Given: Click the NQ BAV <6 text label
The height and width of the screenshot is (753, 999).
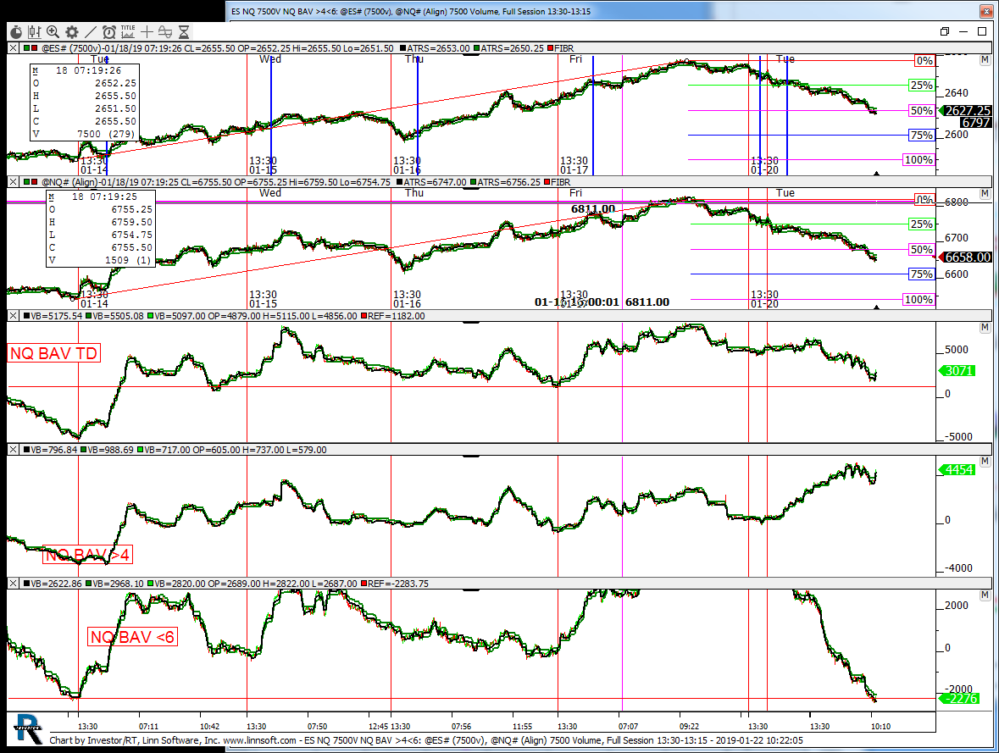Looking at the screenshot, I should (132, 637).
